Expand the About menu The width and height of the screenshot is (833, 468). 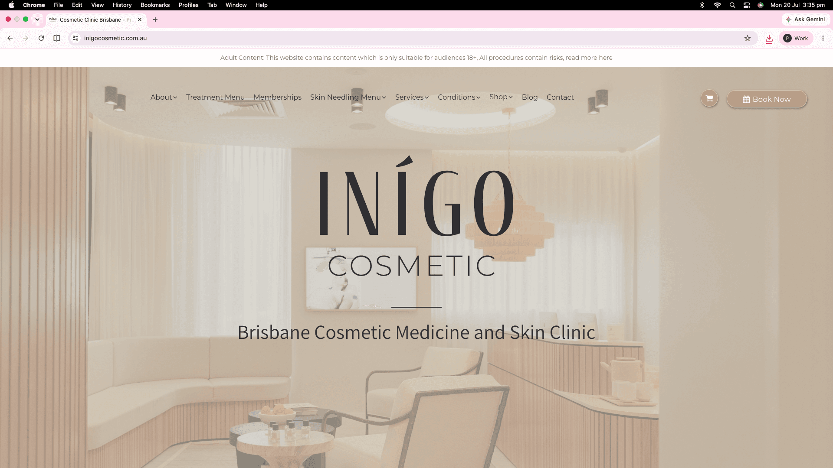pos(164,97)
